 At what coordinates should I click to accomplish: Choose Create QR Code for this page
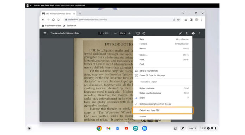[x=163, y=75]
